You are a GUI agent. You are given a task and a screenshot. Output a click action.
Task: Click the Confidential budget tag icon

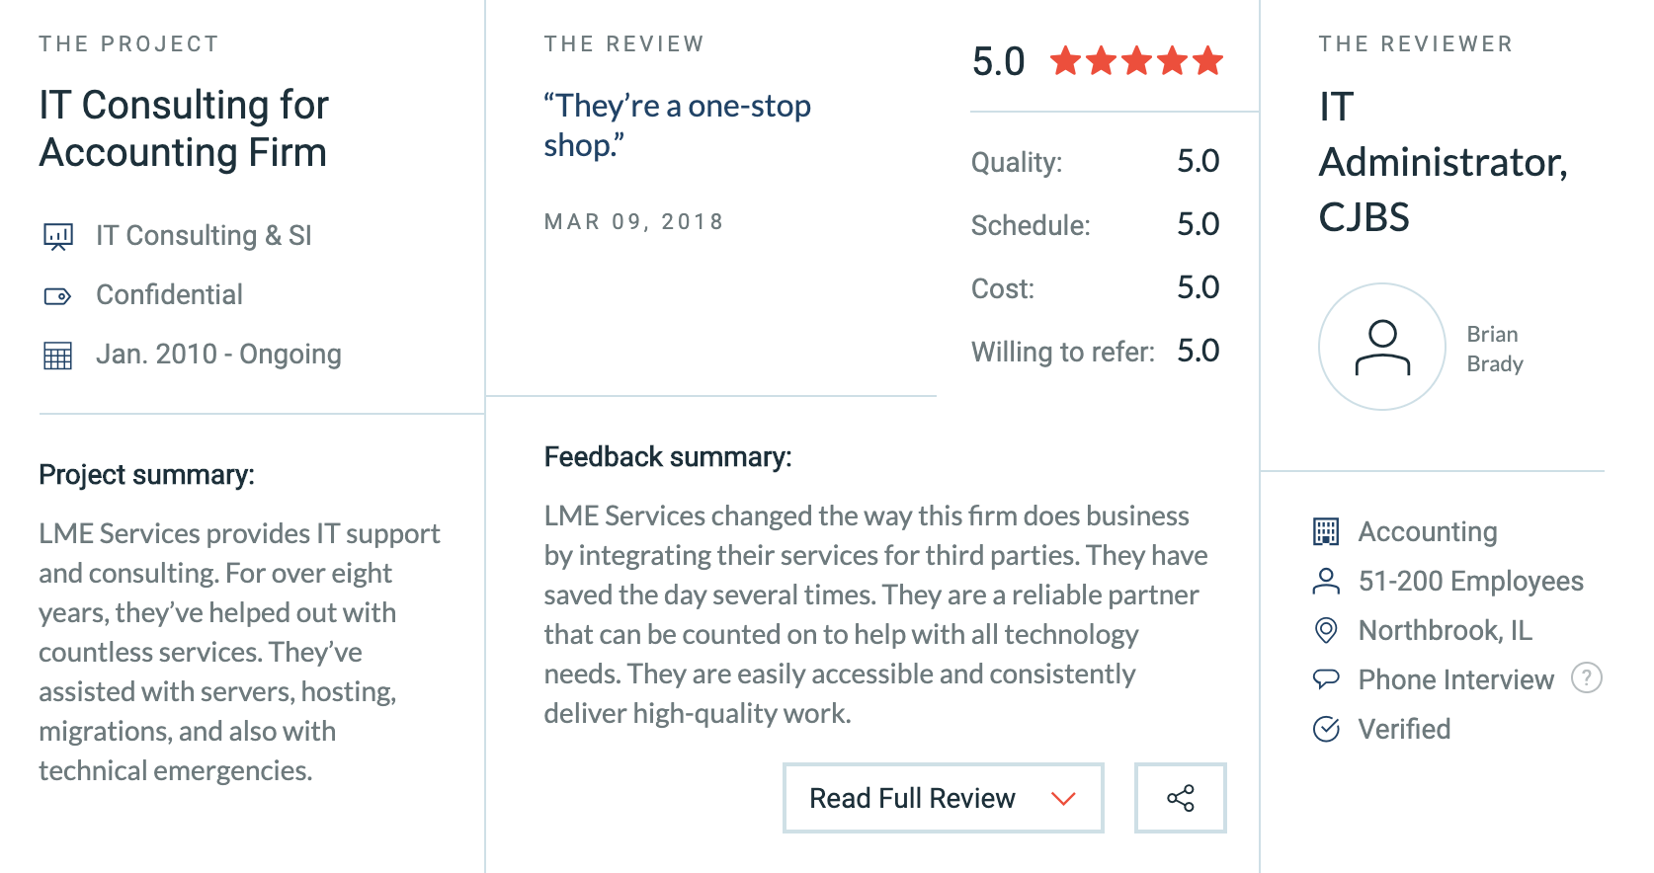[x=58, y=296]
